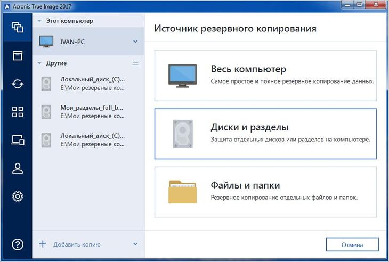The image size is (389, 262).
Task: Open the Help question mark icon
Action: pyautogui.click(x=18, y=244)
